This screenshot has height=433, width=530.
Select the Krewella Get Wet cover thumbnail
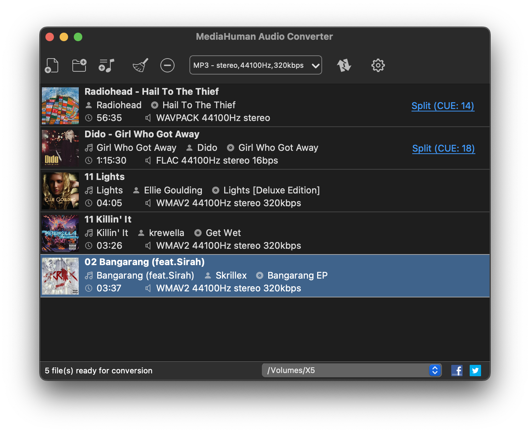point(60,234)
